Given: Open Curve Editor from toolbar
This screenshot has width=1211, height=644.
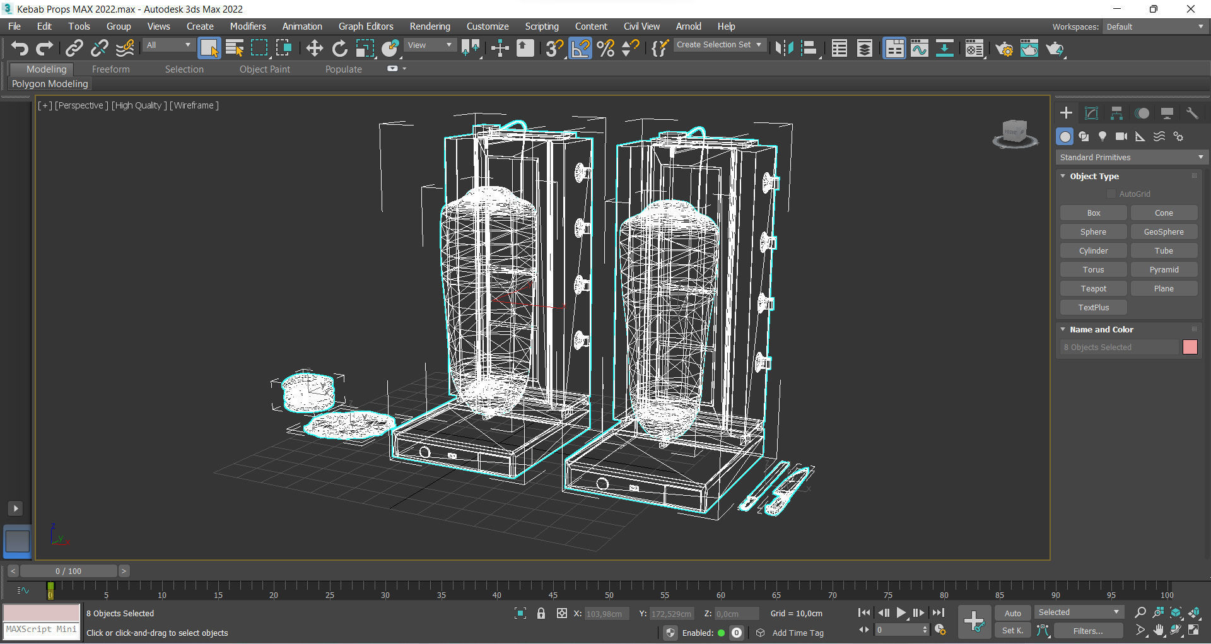Looking at the screenshot, I should click(x=920, y=48).
